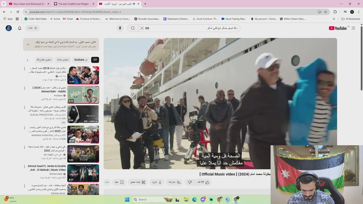The height and width of the screenshot is (204, 363).
Task: Open the YouTube hamburger guide menu
Action: [x=353, y=28]
